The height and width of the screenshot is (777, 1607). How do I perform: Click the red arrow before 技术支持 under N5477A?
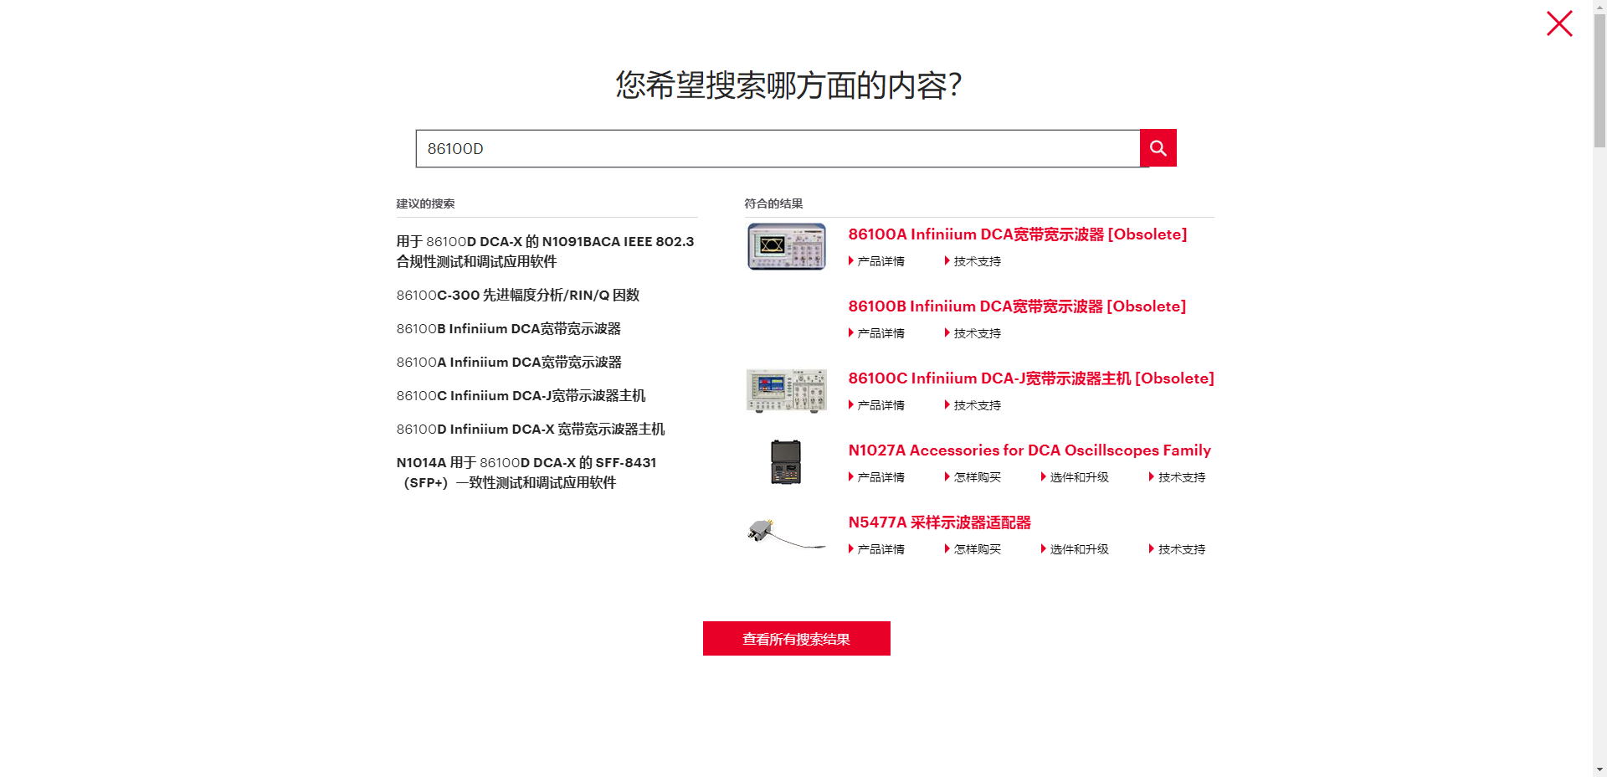1151,548
